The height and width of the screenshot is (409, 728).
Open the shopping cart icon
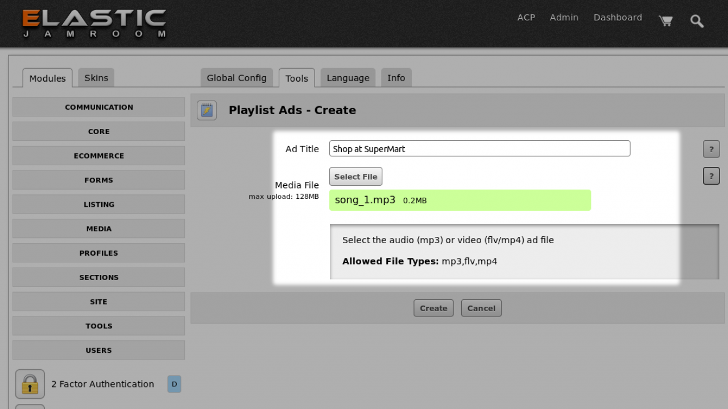[x=665, y=21]
